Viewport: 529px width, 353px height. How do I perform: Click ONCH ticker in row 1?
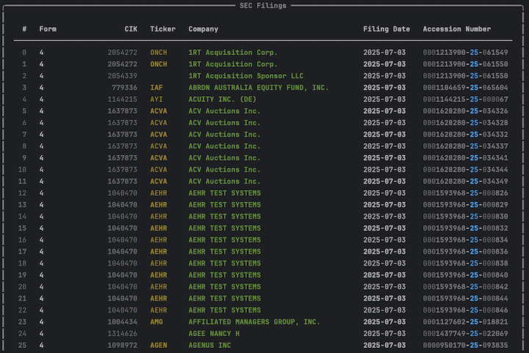[159, 64]
